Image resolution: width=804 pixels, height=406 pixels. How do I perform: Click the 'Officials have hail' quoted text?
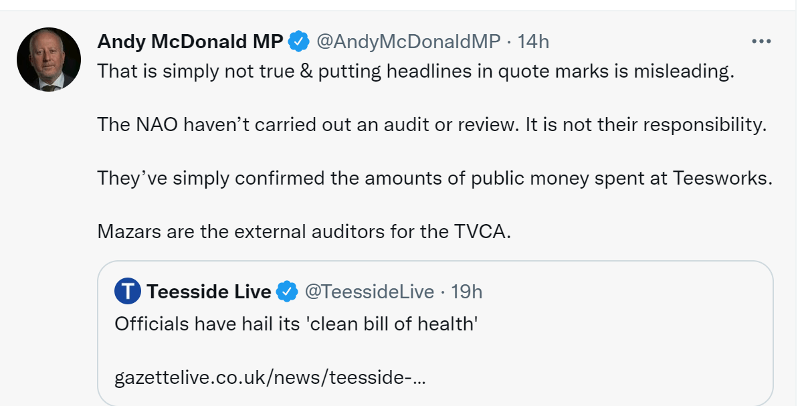coord(295,324)
